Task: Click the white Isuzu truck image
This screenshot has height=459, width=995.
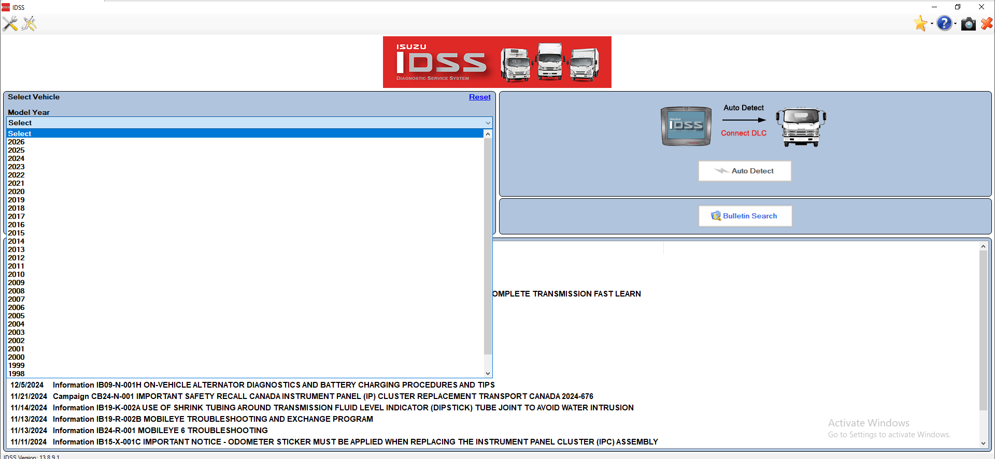Action: [801, 127]
